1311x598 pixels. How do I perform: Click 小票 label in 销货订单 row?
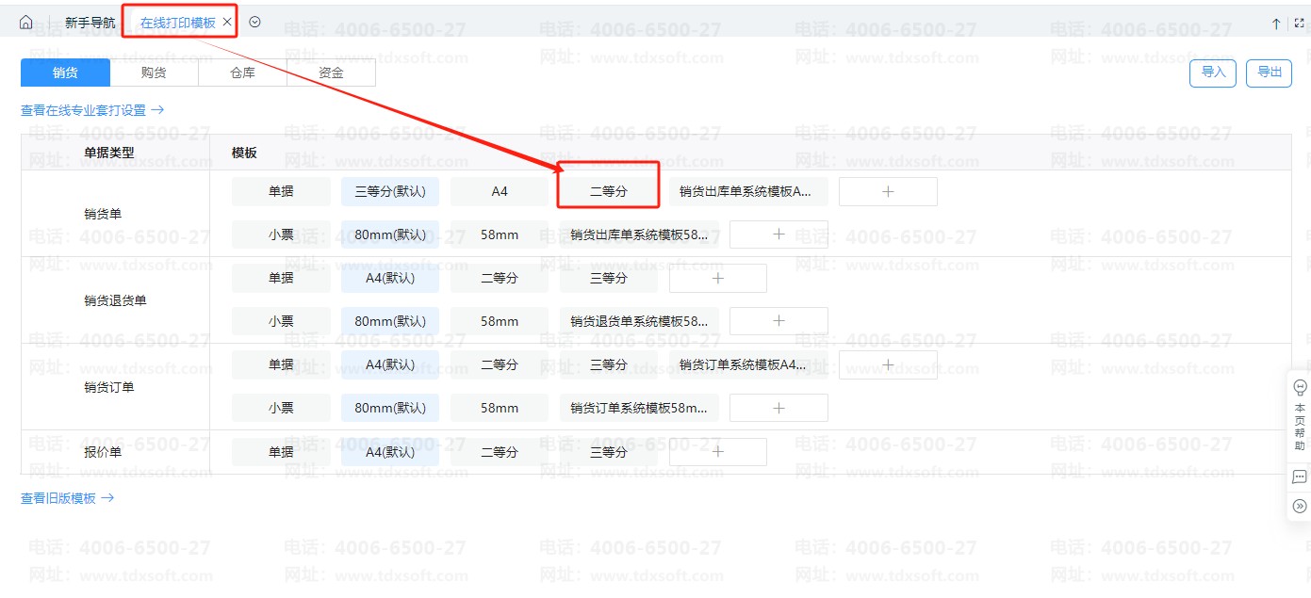pyautogui.click(x=281, y=408)
